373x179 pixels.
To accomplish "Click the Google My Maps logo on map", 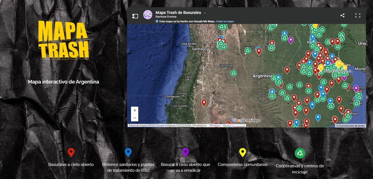I will point(246,120).
